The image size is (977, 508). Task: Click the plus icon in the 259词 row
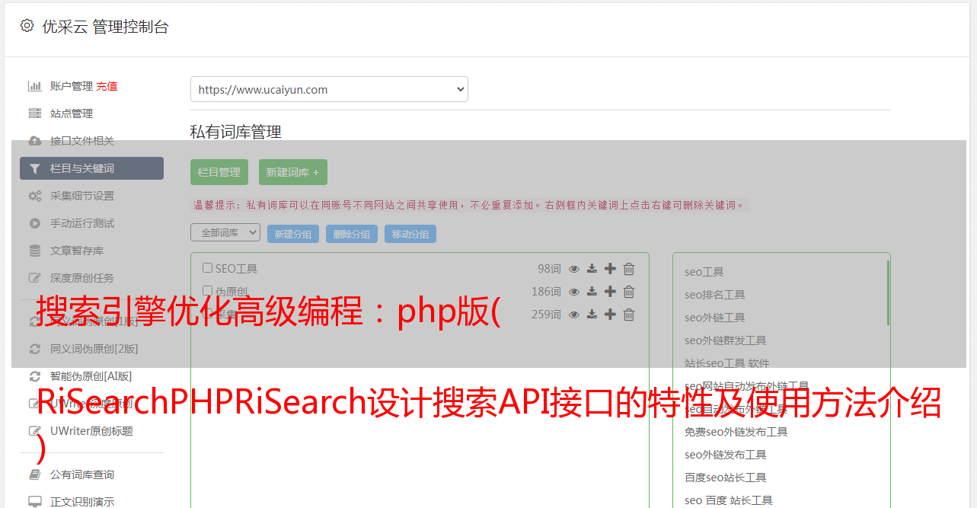click(x=610, y=315)
